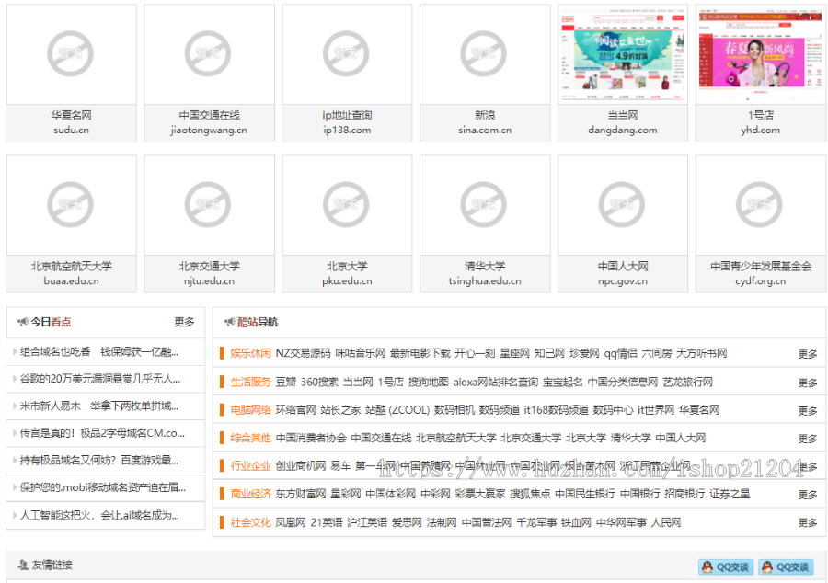The height and width of the screenshot is (583, 828).
Task: Open the 证券之星 link
Action: [x=730, y=493]
